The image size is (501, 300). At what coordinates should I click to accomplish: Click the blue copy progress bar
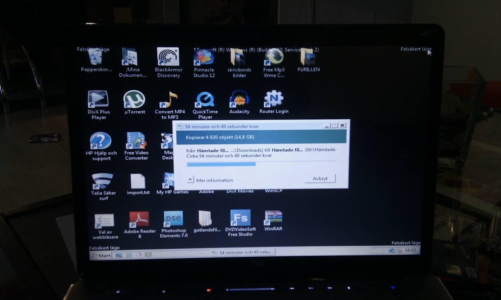click(221, 164)
